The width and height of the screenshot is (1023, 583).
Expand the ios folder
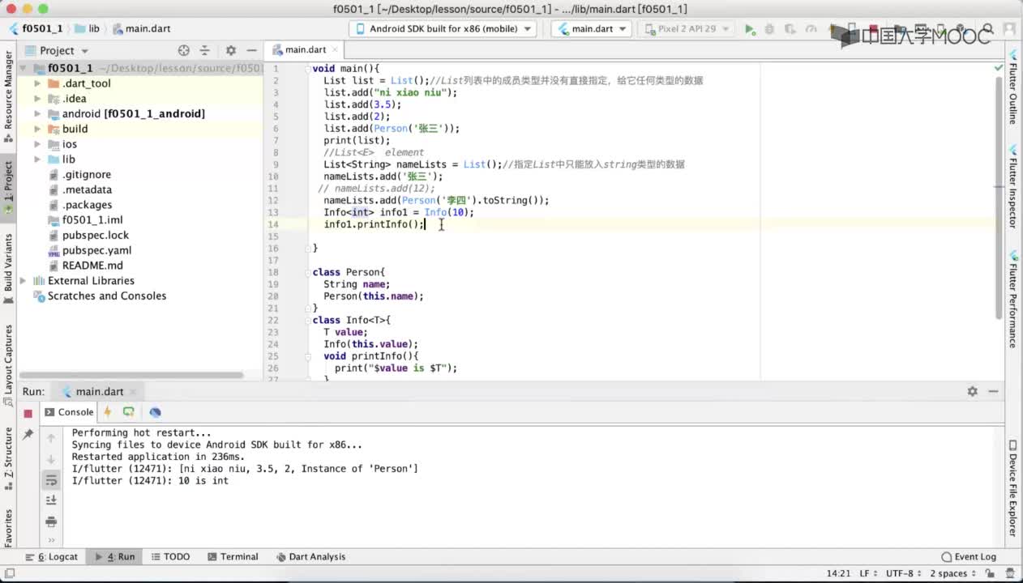[x=37, y=144]
